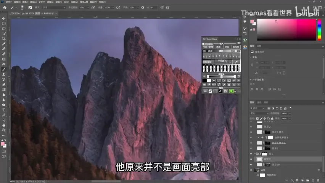Select the Clone Stamp tool
Image resolution: width=325 pixels, height=183 pixels.
[4, 74]
